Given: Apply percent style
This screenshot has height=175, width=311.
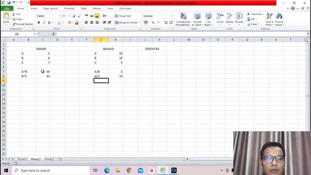Looking at the screenshot, I should tap(153, 23).
